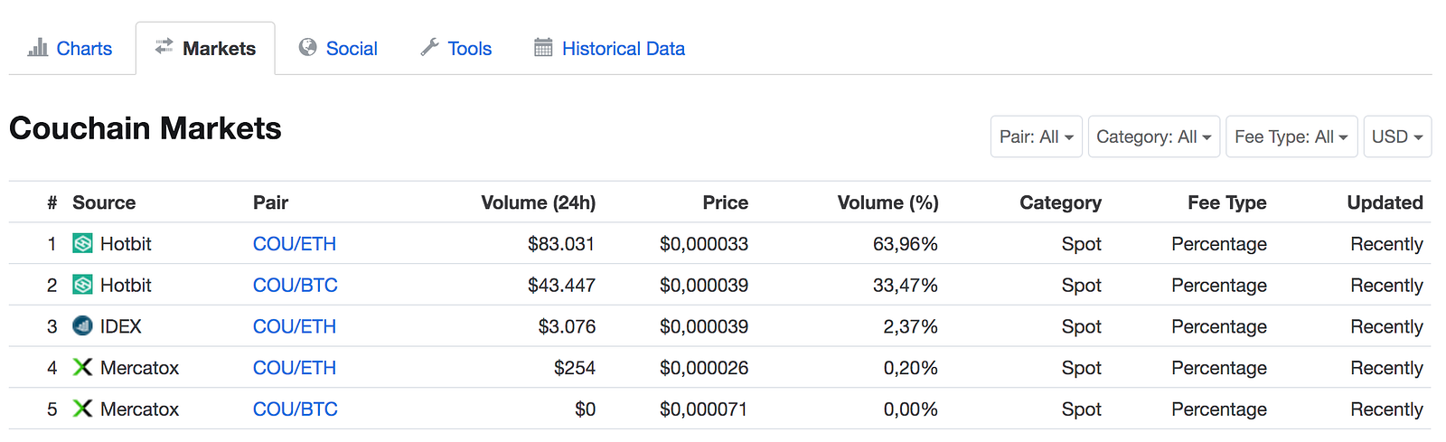Click the globe icon beside Social
Viewport: 1446px width, 442px height.
(x=308, y=48)
